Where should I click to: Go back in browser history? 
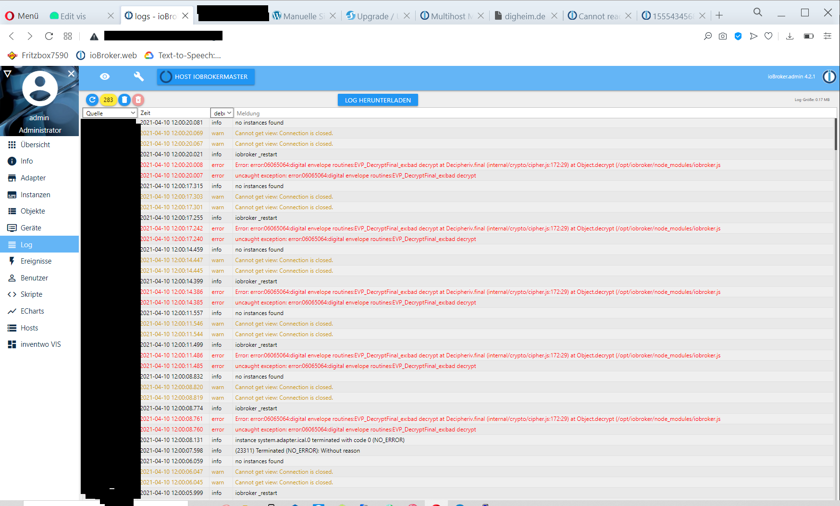[x=12, y=36]
